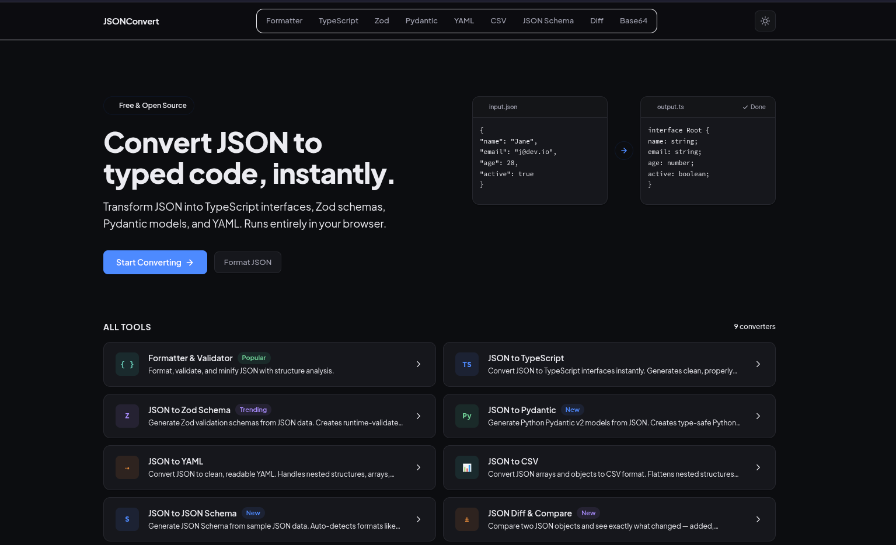Click the JSON Diff plus-minus icon
This screenshot has width=896, height=545.
click(x=467, y=519)
